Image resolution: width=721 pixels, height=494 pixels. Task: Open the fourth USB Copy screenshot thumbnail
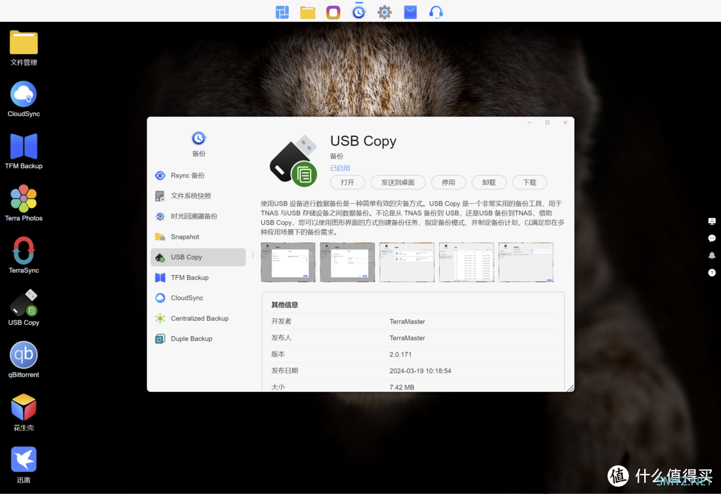466,262
